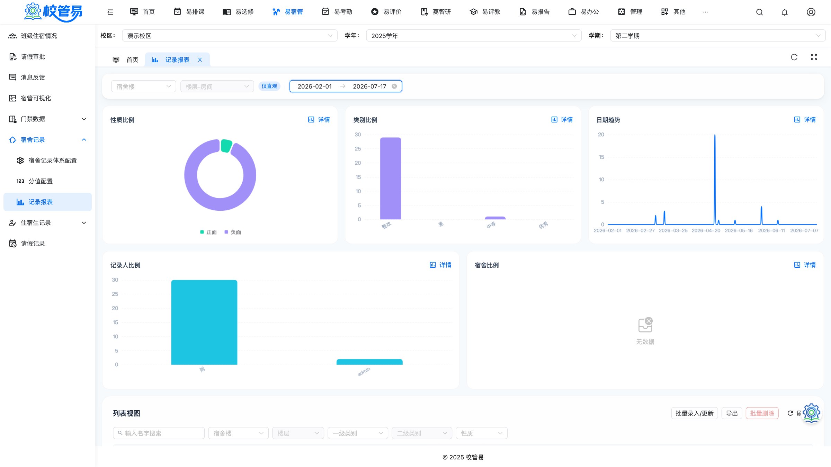The height and width of the screenshot is (467, 831).
Task: Open 请假审批 in the sidebar
Action: coord(47,57)
